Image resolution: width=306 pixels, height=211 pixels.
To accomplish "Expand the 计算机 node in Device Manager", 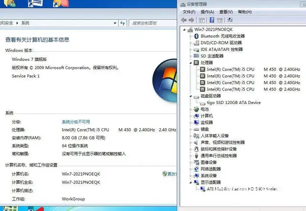I will click(191, 116).
